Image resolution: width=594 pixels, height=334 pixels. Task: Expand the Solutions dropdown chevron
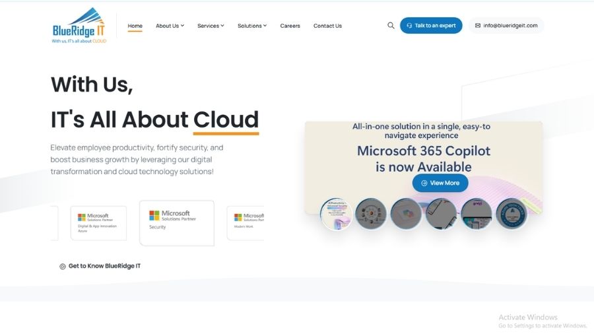coord(265,26)
